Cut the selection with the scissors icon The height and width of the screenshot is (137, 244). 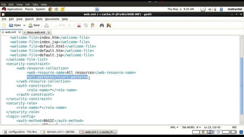79,25
